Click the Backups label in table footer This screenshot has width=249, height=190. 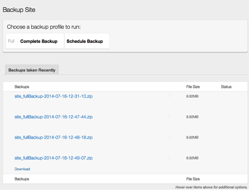click(22, 179)
